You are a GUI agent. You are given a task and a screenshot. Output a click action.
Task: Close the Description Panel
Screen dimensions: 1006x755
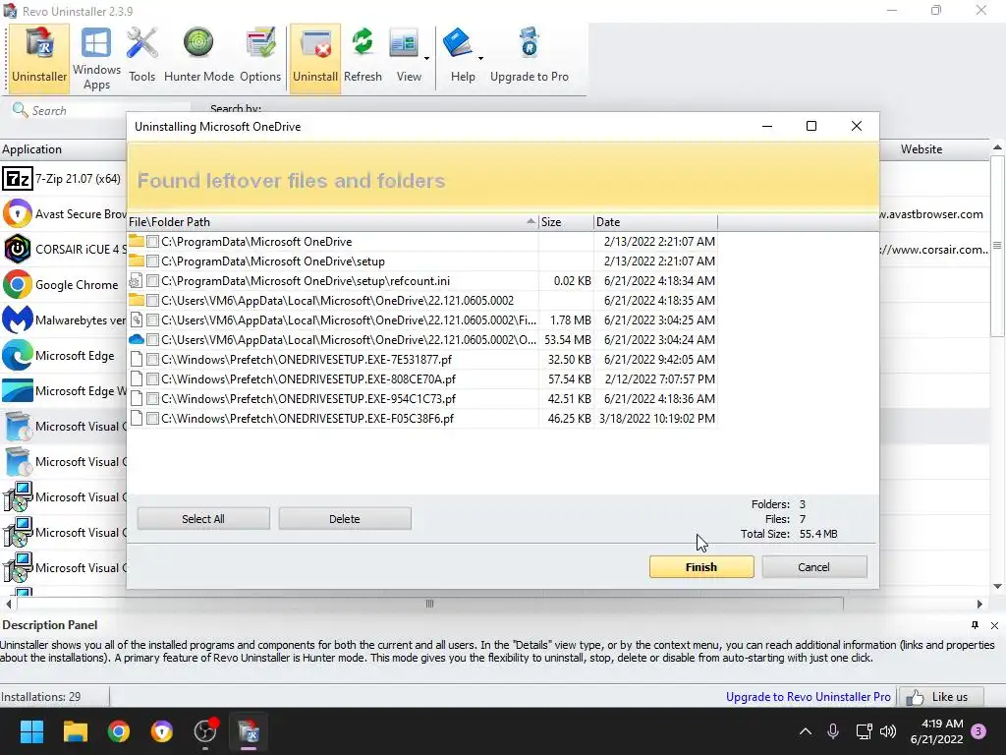tap(994, 625)
